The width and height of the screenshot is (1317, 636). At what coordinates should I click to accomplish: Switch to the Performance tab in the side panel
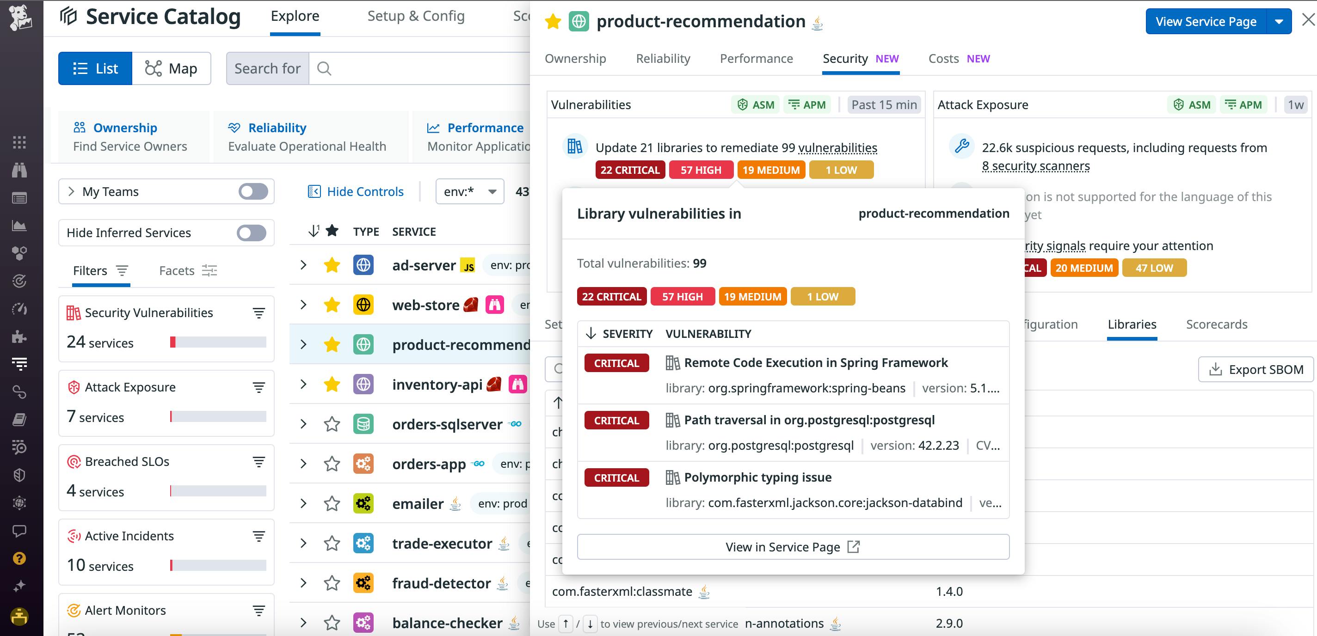tap(756, 59)
